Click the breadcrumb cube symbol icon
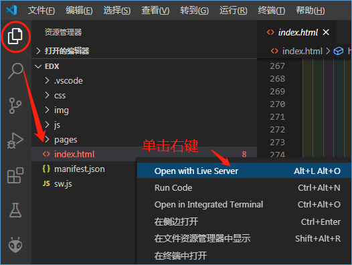The height and width of the screenshot is (265, 352). click(339, 52)
